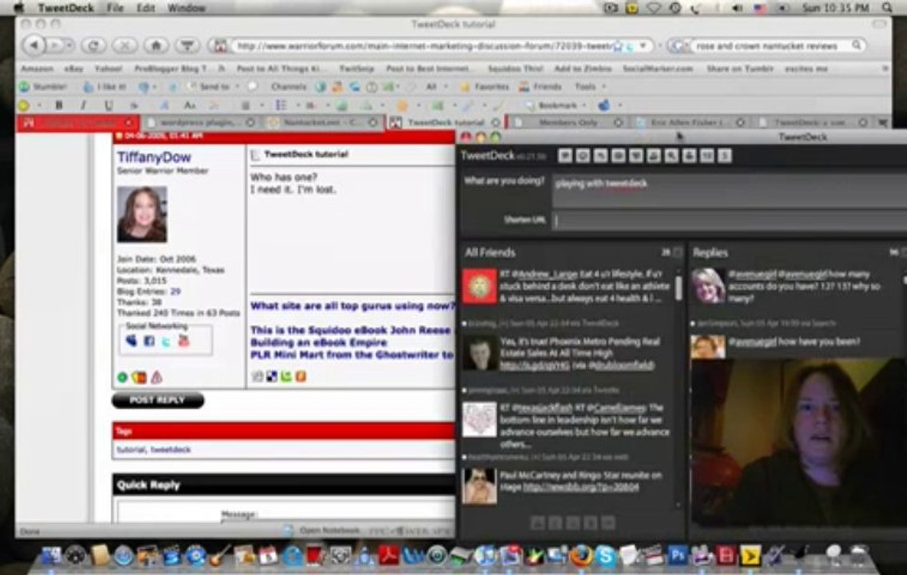Click the Underline formatting icon

(x=108, y=105)
